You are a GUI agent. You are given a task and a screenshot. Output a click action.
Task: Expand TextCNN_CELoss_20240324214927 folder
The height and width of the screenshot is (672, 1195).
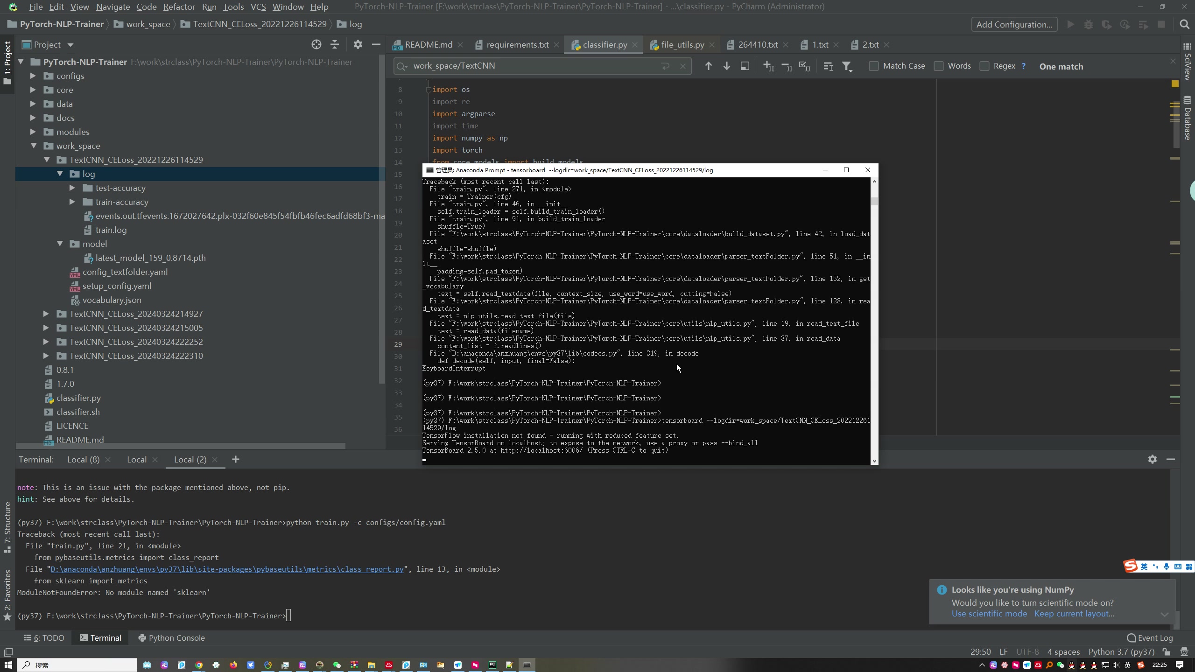tap(46, 314)
